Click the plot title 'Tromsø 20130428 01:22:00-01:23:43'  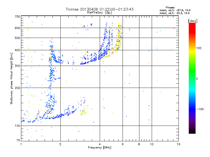tap(99, 9)
